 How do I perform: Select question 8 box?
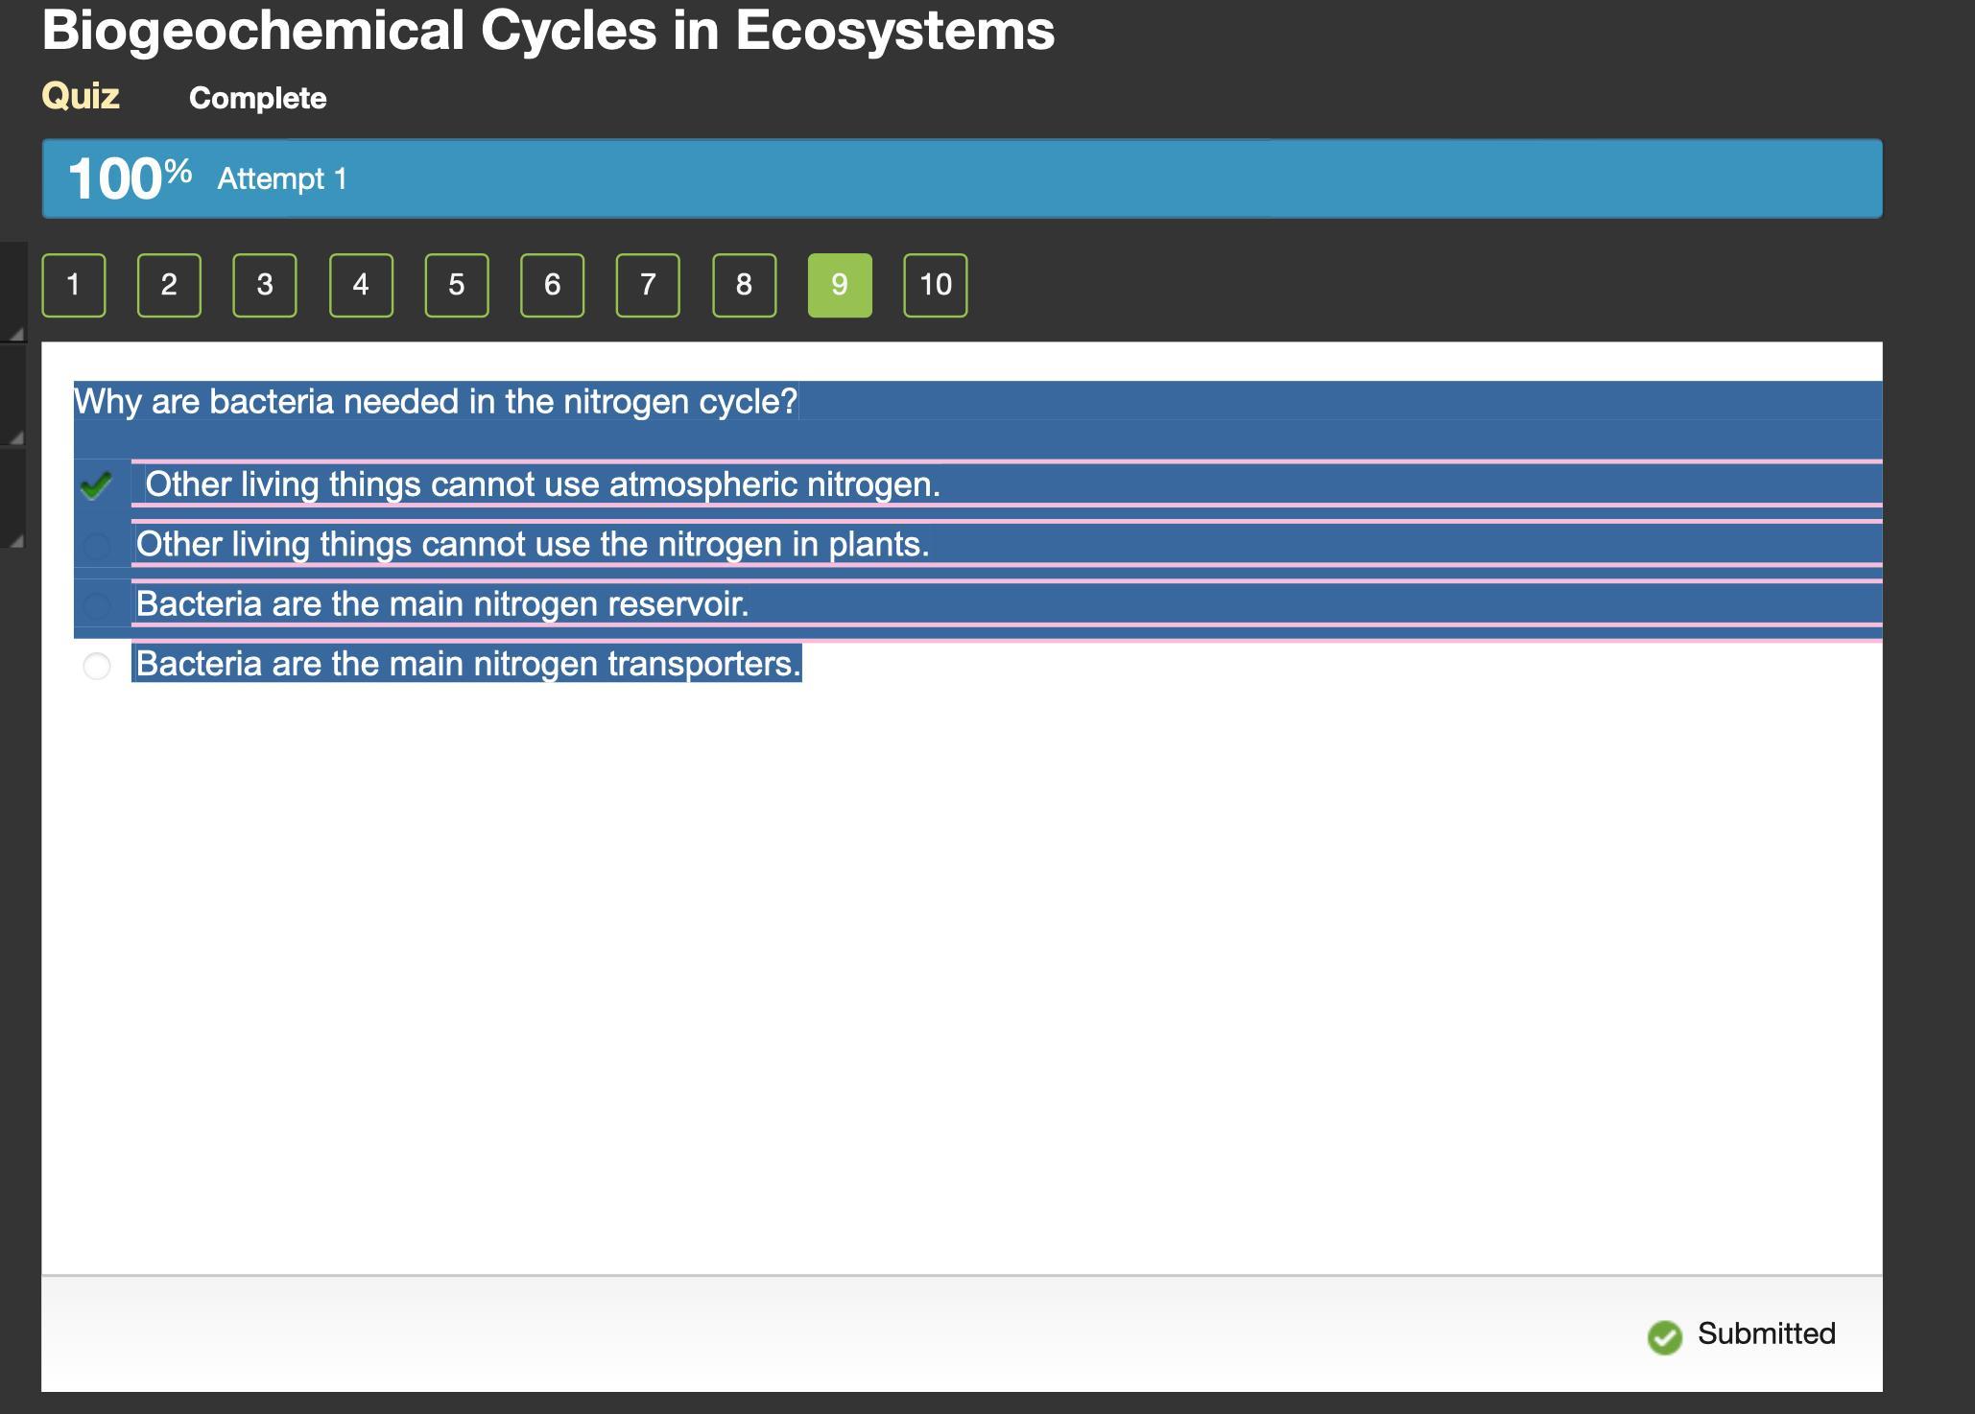[x=744, y=285]
